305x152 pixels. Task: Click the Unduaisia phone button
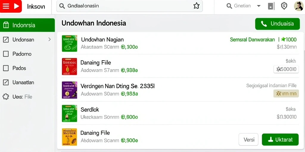[x=277, y=24]
